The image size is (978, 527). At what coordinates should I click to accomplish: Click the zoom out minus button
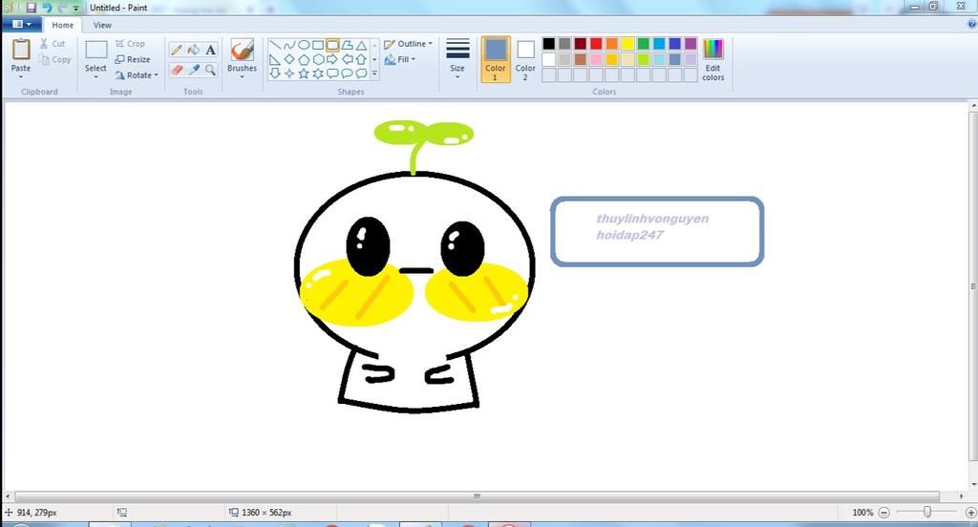tap(883, 512)
